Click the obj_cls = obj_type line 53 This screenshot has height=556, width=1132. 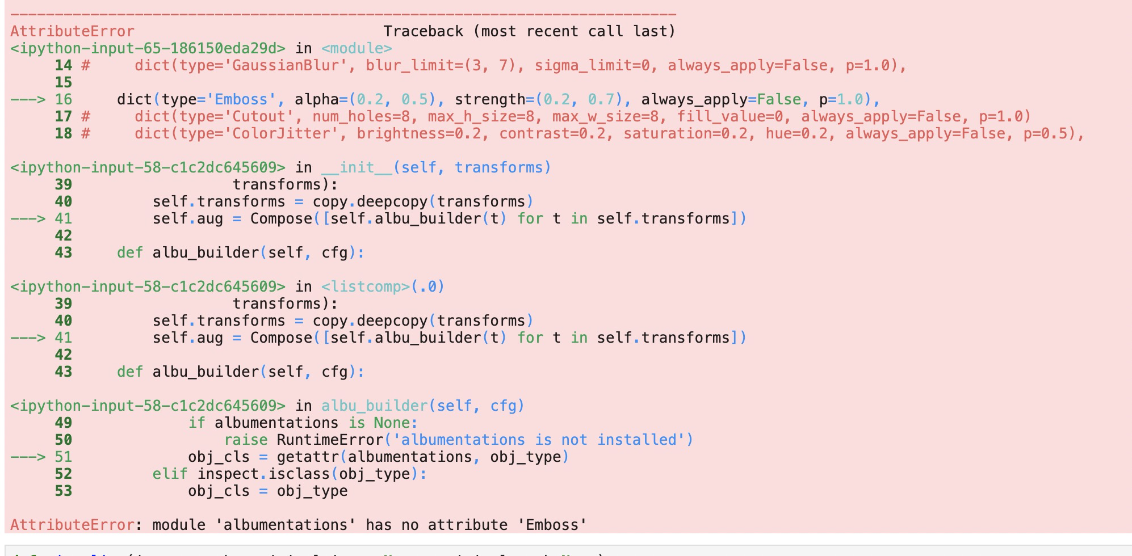(x=267, y=490)
